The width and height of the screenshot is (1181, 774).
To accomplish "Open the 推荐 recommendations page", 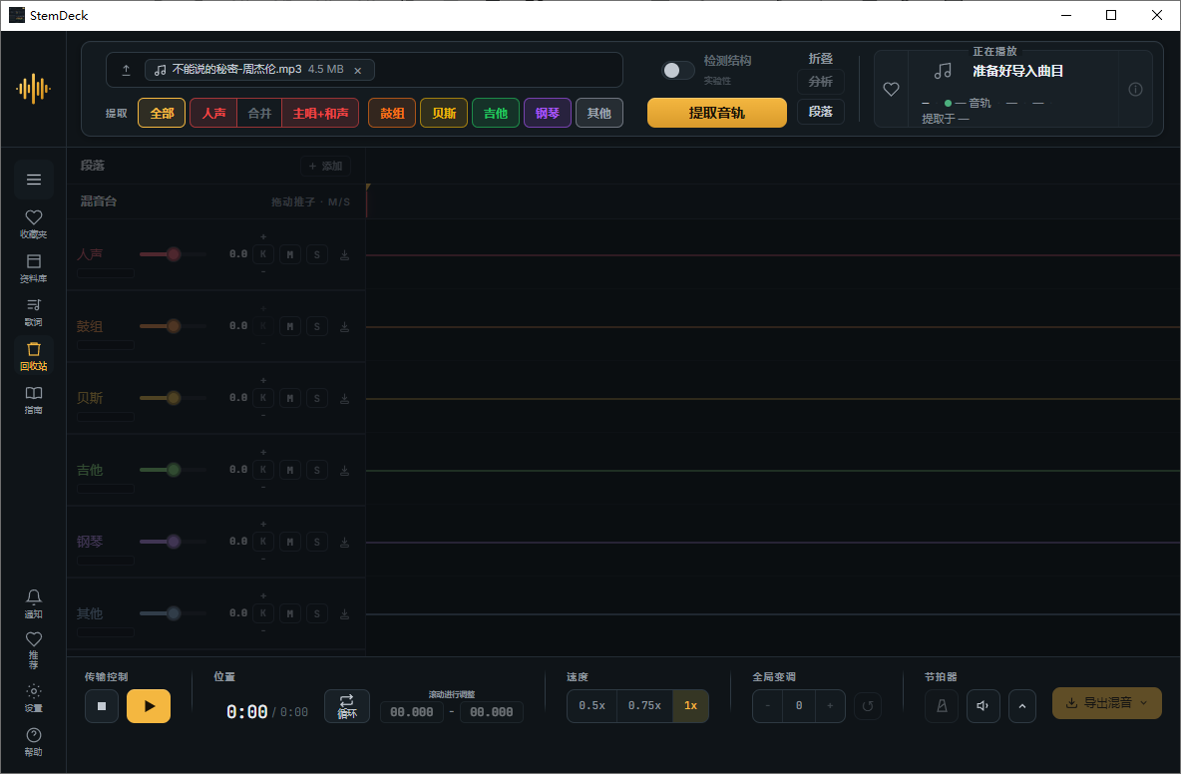I will 34,649.
